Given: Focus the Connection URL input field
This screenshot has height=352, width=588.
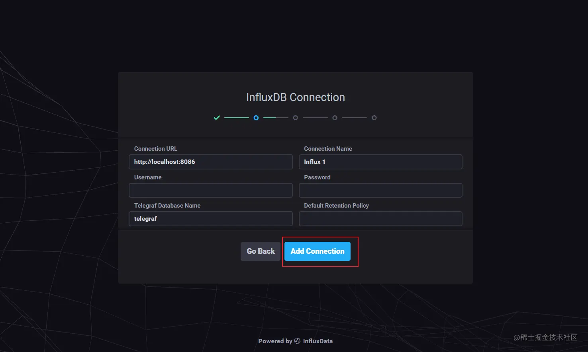Looking at the screenshot, I should [210, 162].
